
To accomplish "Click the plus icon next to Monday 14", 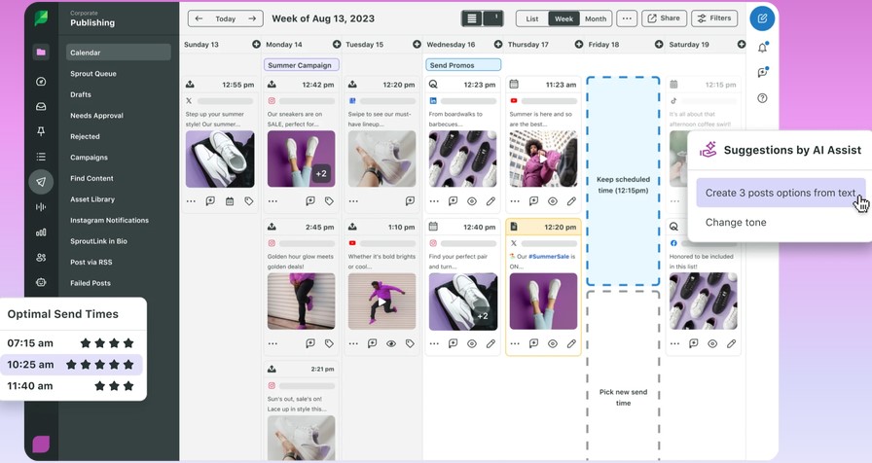I will (x=337, y=45).
